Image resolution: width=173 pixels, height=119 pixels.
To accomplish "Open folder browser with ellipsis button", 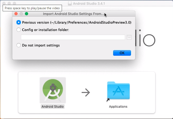I will coord(129,37).
